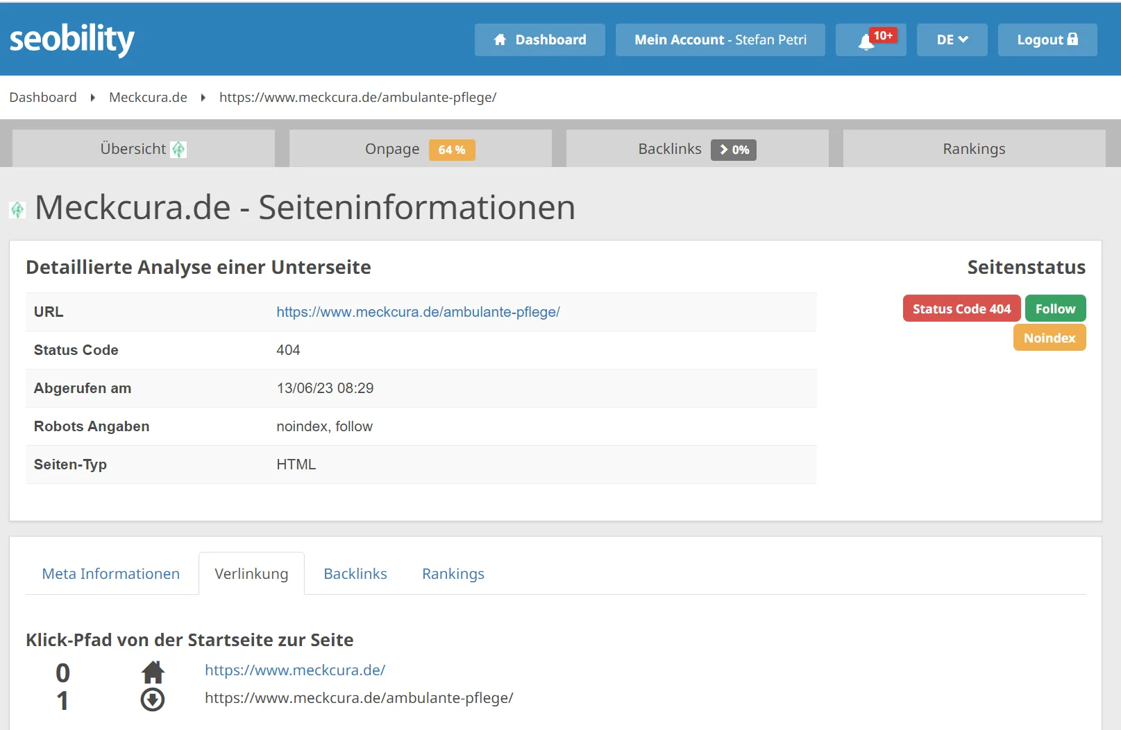Click the 0% Backlinks badge
The image size is (1121, 730).
click(734, 150)
